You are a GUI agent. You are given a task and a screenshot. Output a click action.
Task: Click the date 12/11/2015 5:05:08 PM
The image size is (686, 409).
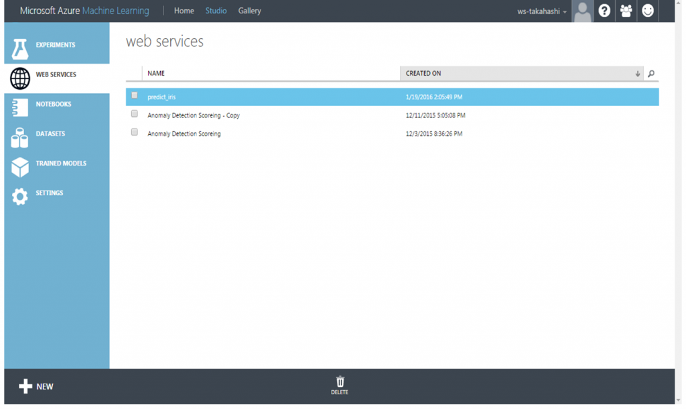435,115
